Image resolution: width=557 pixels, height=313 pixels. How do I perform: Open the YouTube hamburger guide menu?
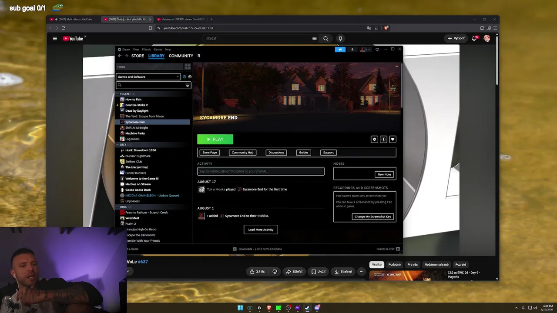point(55,38)
